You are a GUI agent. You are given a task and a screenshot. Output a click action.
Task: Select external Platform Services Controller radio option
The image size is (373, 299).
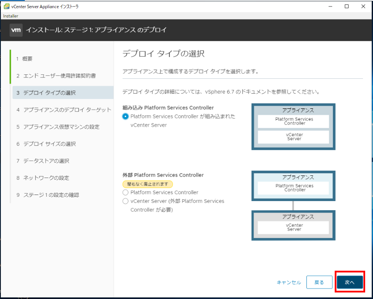[x=125, y=192]
